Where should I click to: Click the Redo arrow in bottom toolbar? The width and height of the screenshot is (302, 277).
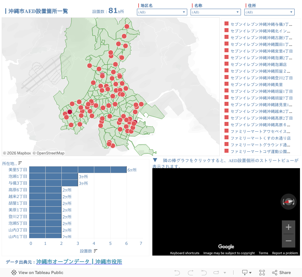click(x=191, y=273)
